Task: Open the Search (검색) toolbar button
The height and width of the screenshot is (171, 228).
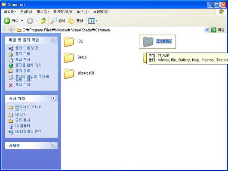Action: [x=58, y=21]
